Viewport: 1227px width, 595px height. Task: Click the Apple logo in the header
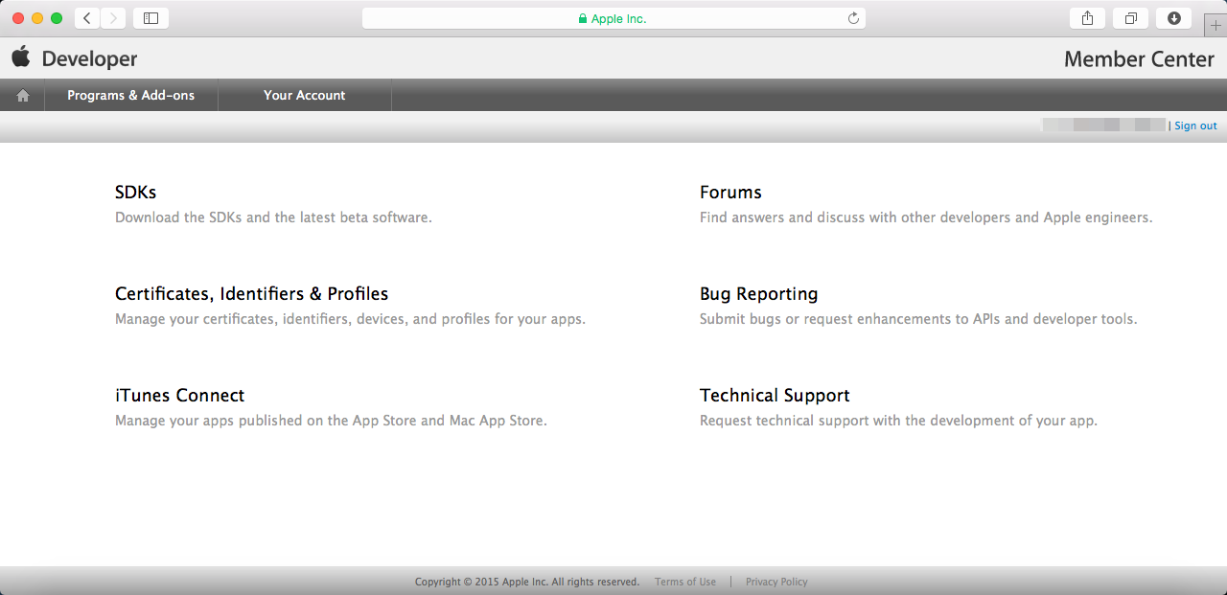tap(21, 57)
